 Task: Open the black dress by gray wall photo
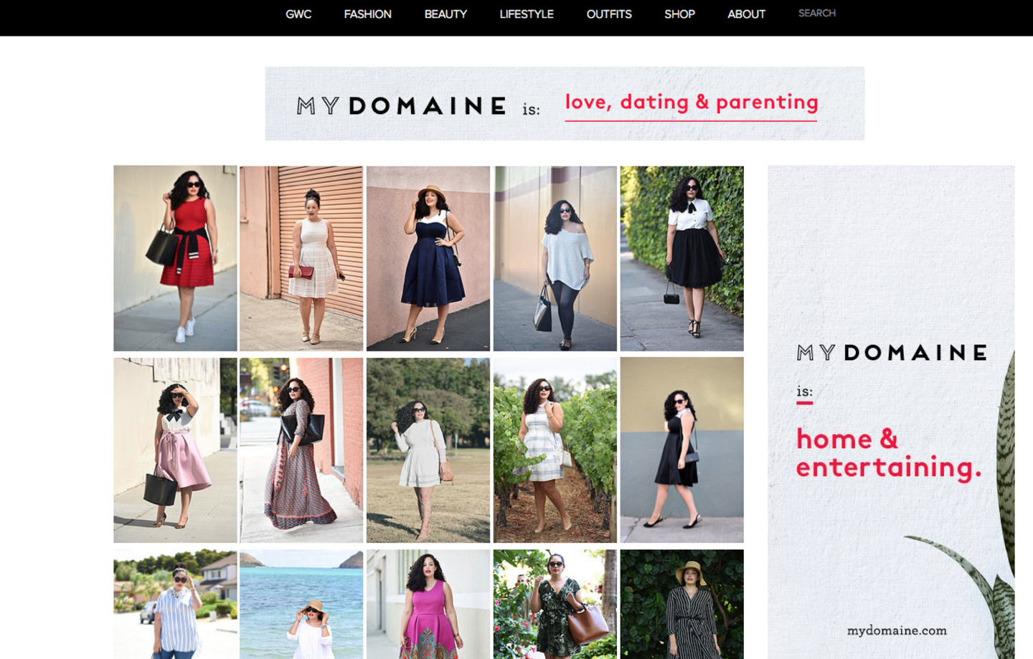point(681,450)
